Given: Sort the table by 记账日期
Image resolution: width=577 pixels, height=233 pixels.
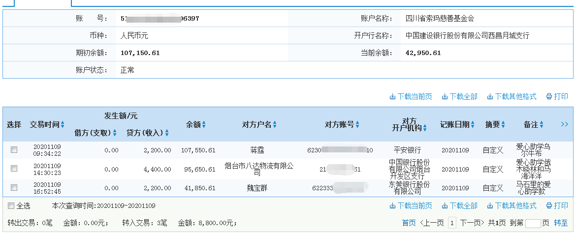Looking at the screenshot, I should click(457, 124).
